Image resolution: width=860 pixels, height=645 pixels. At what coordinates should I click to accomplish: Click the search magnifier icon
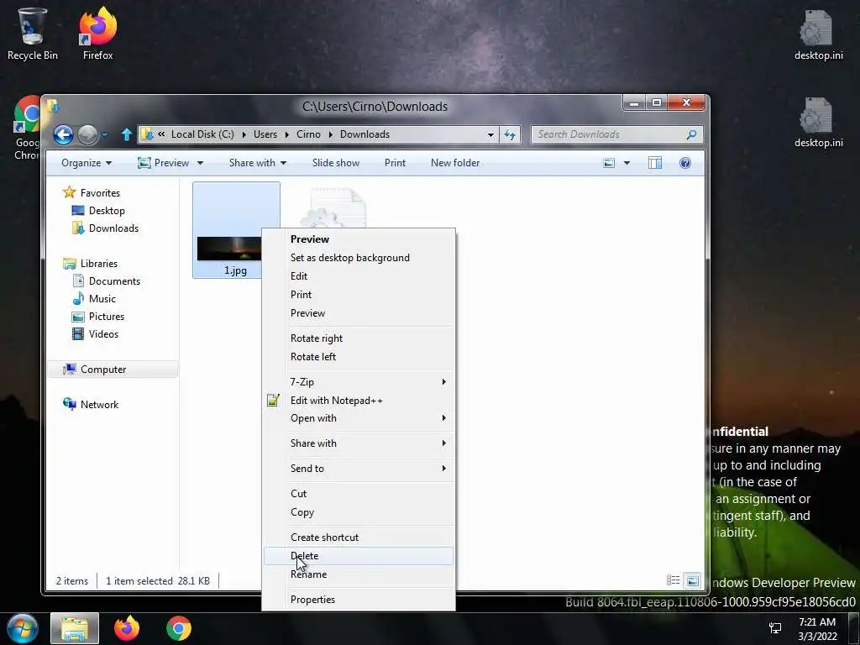692,134
